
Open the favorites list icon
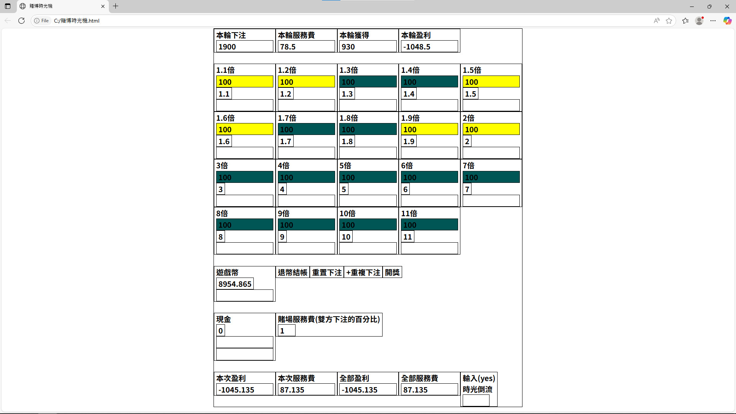point(685,21)
